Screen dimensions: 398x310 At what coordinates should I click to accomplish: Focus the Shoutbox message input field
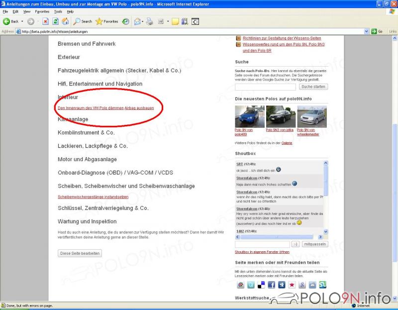tap(262, 244)
